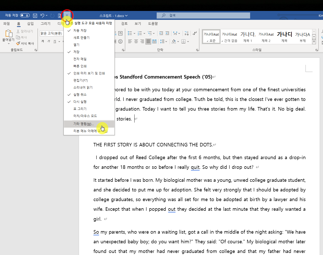Select 빠른 인쇄 in the customize menu
This screenshot has width=323, height=255.
point(89,66)
